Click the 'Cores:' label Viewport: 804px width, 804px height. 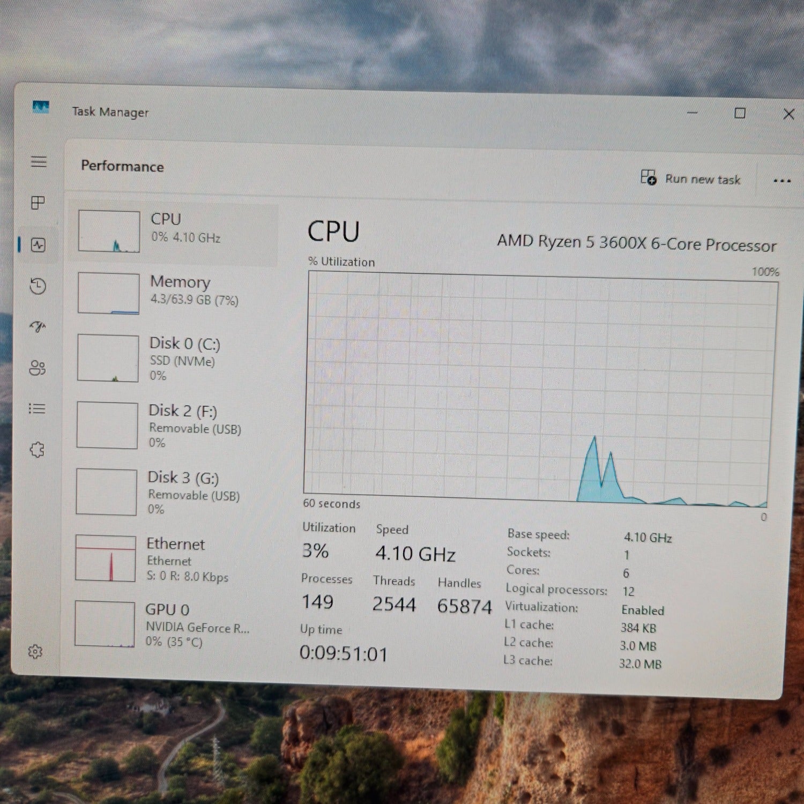tap(523, 570)
